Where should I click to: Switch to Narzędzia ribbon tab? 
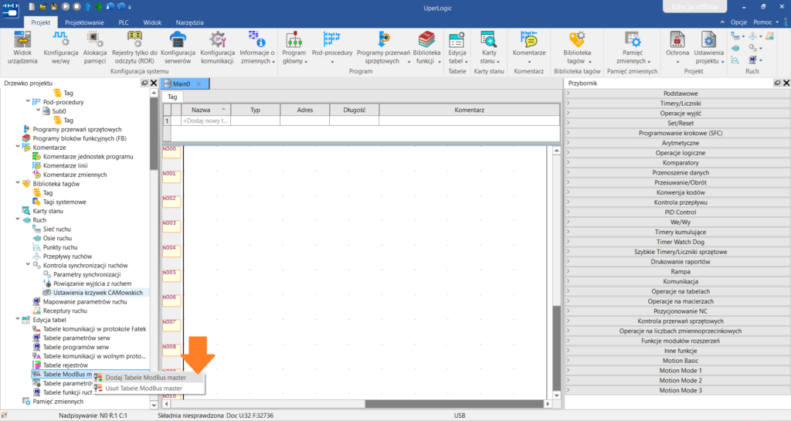coord(190,22)
